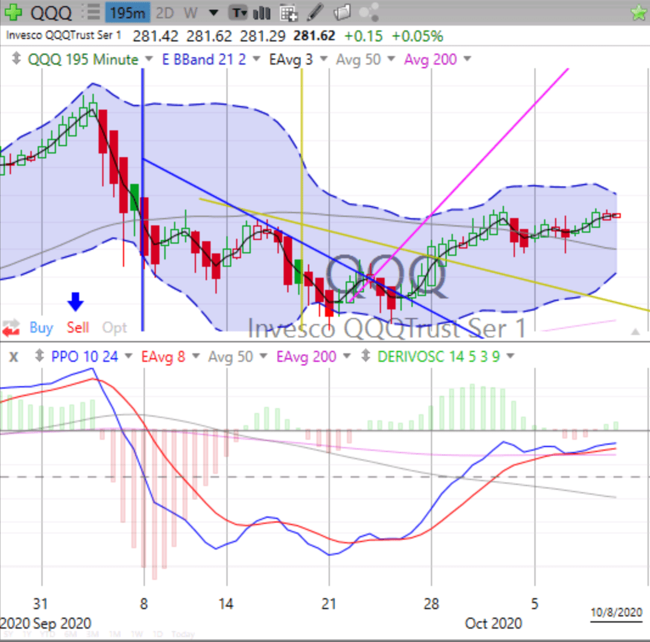Click the chart layout pages icon

(342, 12)
